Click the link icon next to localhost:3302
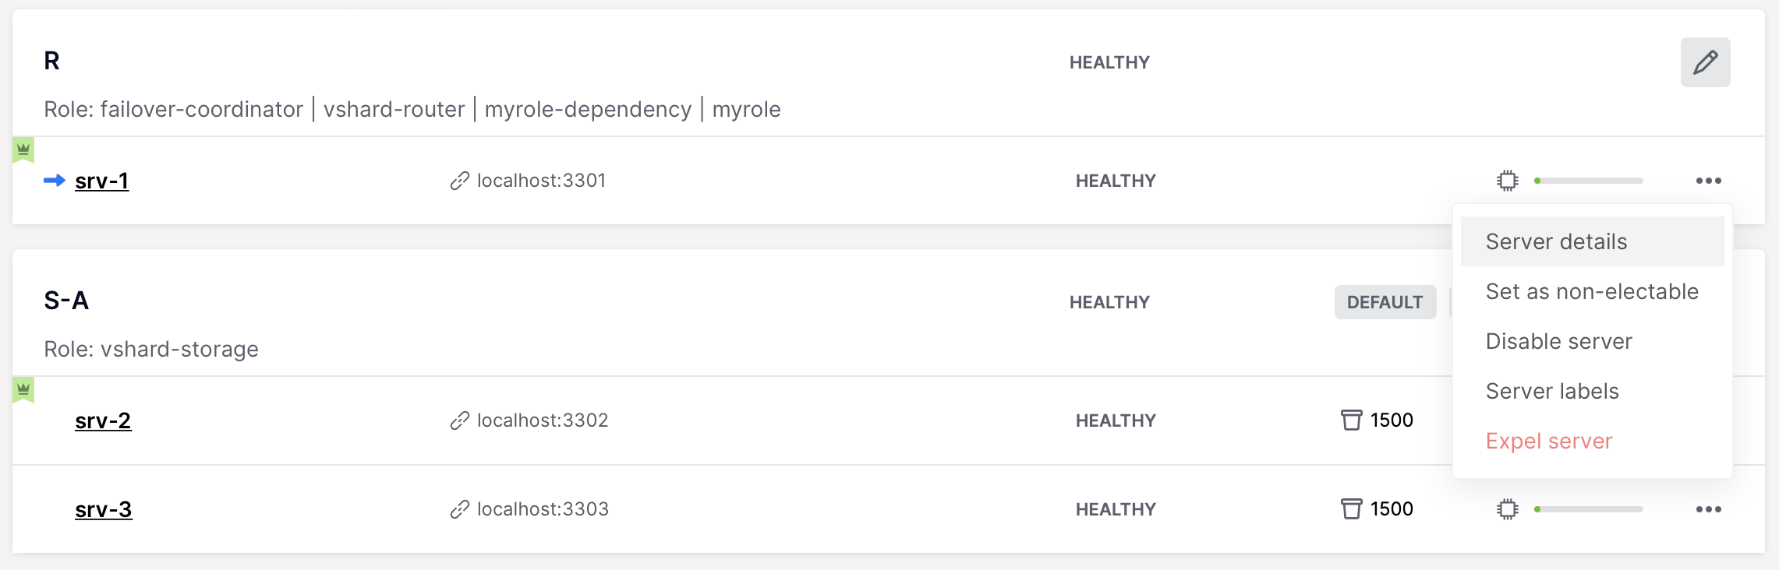 [x=460, y=420]
